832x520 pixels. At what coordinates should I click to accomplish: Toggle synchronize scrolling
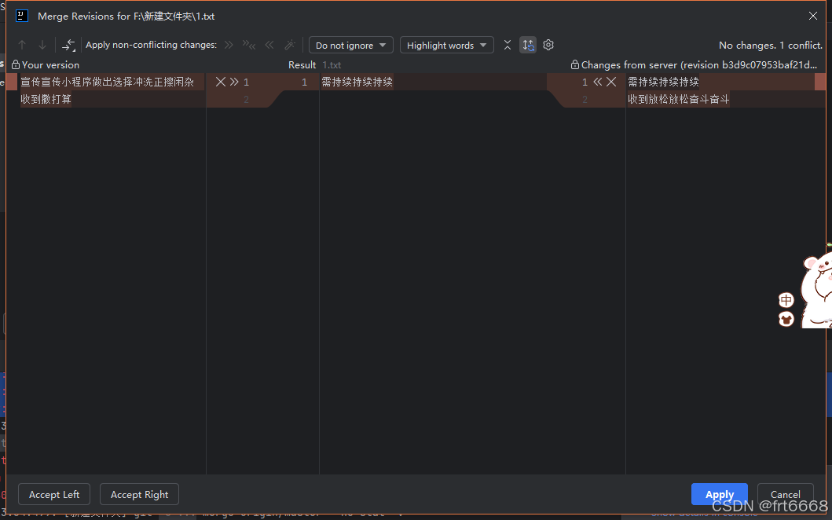pyautogui.click(x=528, y=45)
